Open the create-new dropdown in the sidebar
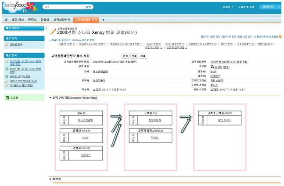Image resolution: width=284 pixels, height=186 pixels. pyautogui.click(x=24, y=28)
